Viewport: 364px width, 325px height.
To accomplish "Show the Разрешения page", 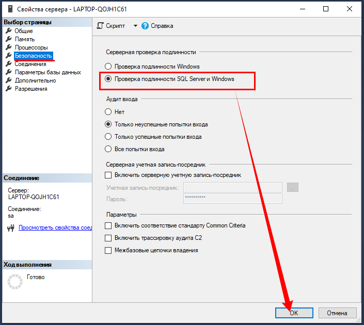I will 31,89.
